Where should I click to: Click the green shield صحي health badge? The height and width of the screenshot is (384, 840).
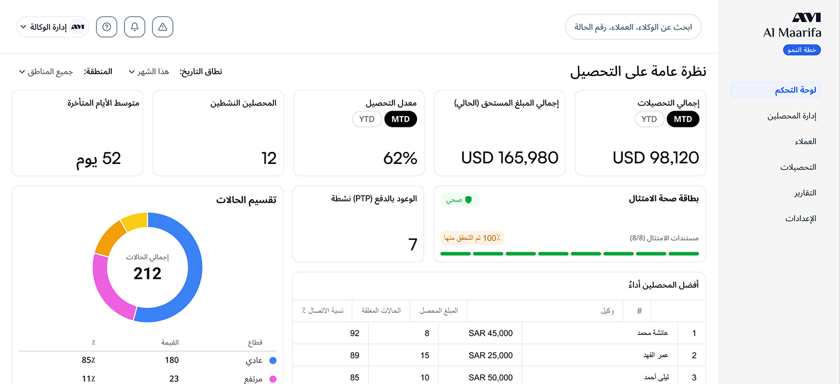[x=459, y=200]
